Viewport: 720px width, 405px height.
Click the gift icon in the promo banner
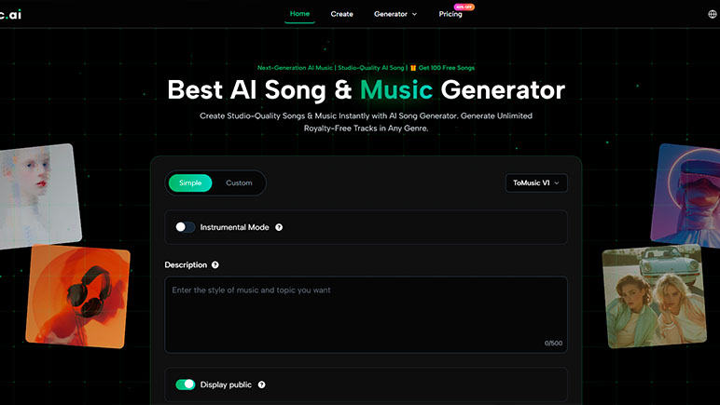pos(413,68)
